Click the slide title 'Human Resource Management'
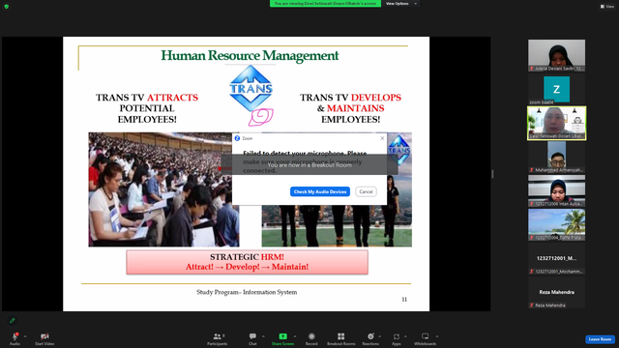 pos(250,55)
